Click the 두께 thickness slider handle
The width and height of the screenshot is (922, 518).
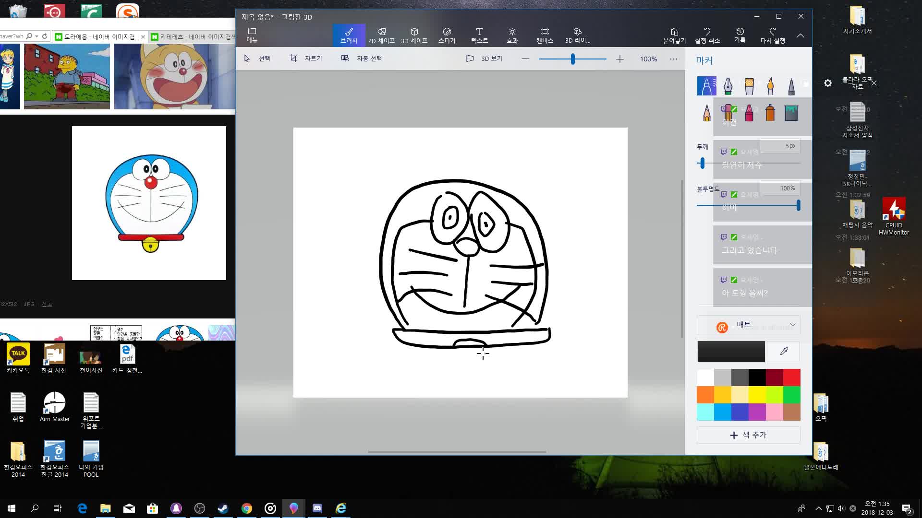click(x=702, y=163)
